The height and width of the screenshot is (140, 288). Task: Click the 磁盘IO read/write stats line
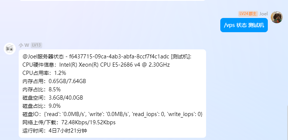[113, 114]
